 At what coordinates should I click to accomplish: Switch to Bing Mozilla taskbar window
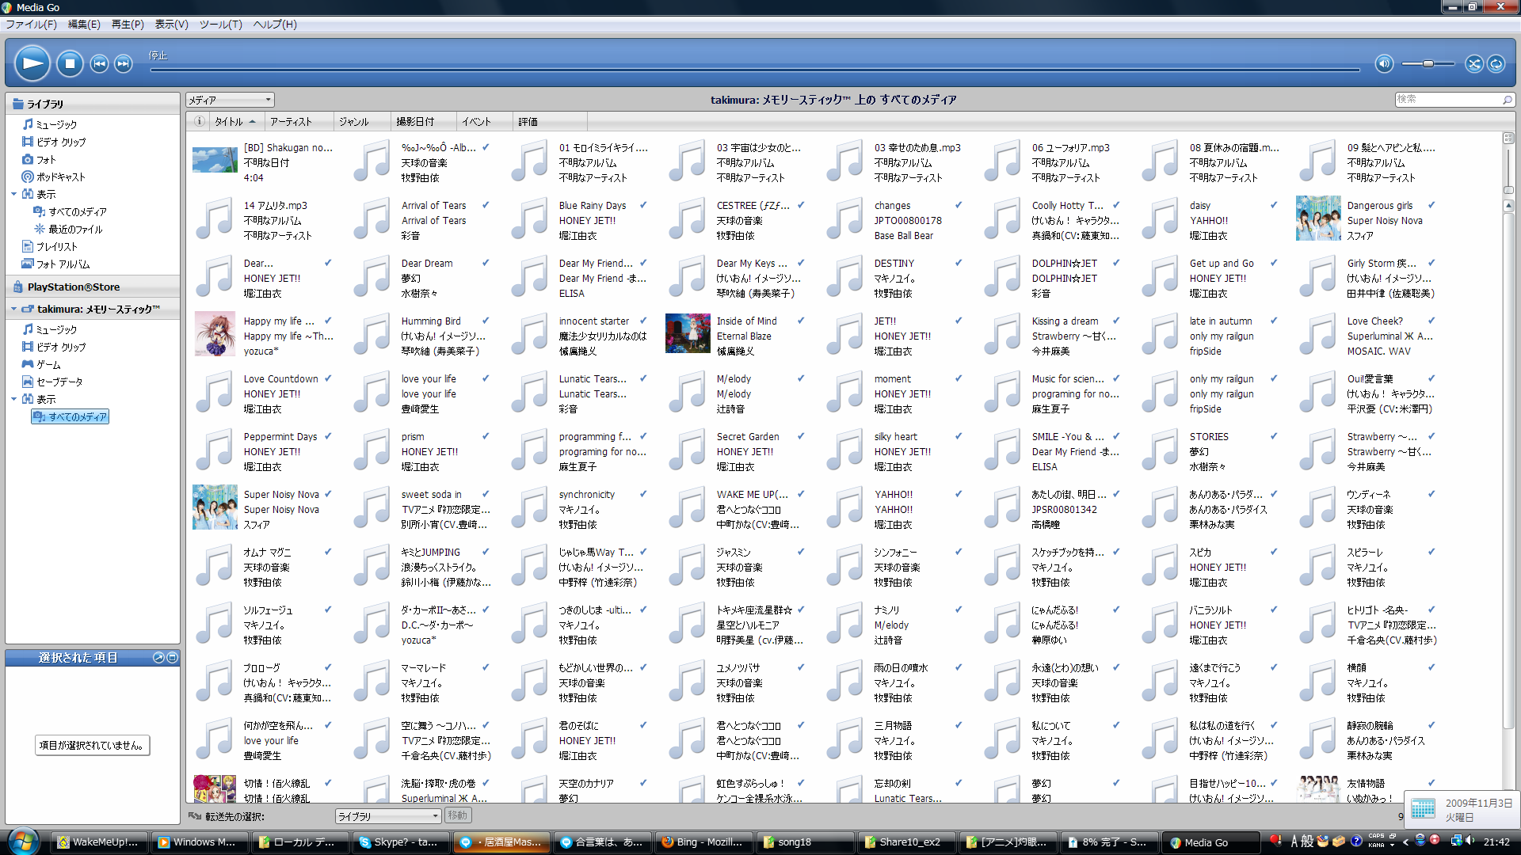pyautogui.click(x=703, y=842)
